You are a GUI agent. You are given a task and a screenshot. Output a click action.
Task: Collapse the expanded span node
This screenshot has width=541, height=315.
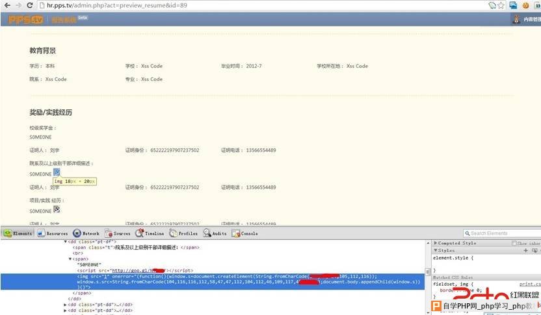pos(70,259)
